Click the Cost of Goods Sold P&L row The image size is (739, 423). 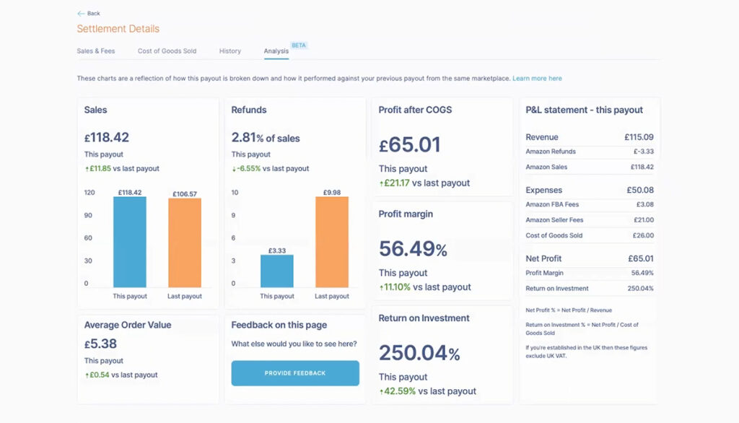coord(589,235)
